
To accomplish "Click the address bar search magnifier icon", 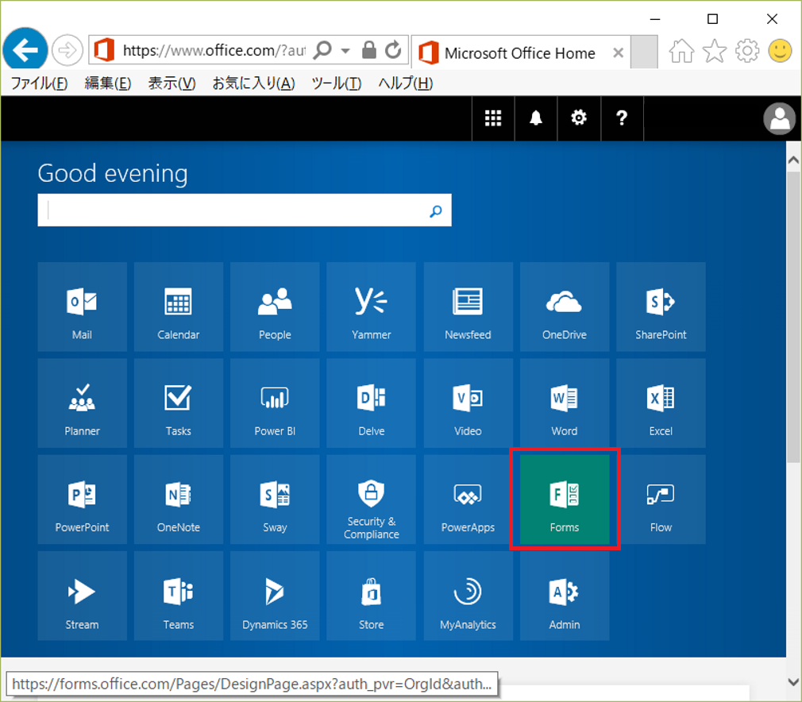I will tap(322, 50).
